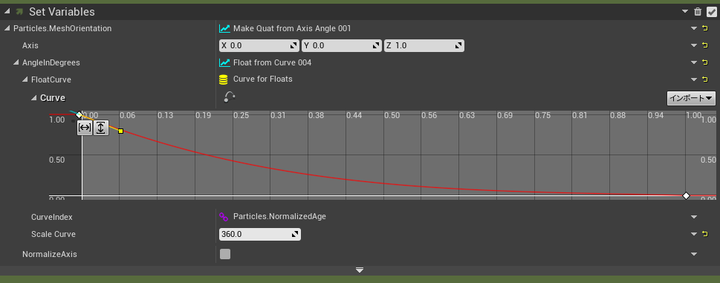
Task: Expand the Scale Curve field spinner arrow
Action: [295, 235]
